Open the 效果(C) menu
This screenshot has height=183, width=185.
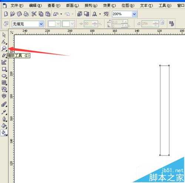pyautogui.click(x=109, y=6)
